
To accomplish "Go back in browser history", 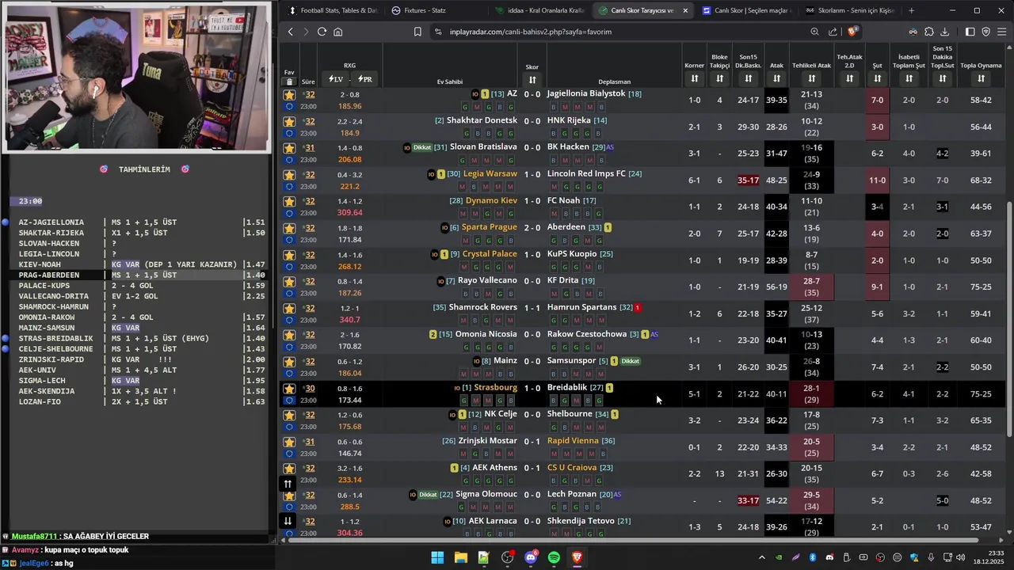I will (x=291, y=32).
